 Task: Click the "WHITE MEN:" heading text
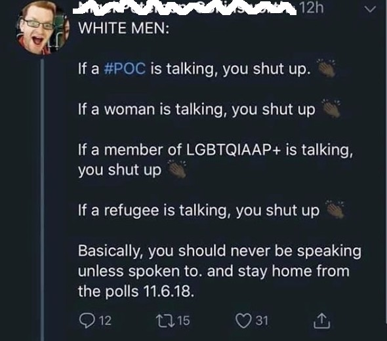pos(124,28)
